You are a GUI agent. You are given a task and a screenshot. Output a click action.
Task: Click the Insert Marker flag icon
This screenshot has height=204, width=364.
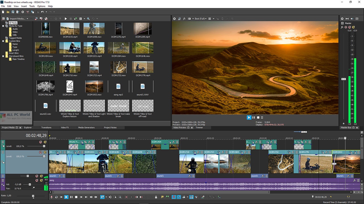click(163, 197)
